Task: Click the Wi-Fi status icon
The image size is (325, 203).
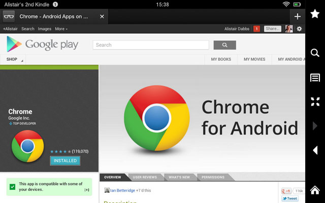Action: pyautogui.click(x=286, y=5)
